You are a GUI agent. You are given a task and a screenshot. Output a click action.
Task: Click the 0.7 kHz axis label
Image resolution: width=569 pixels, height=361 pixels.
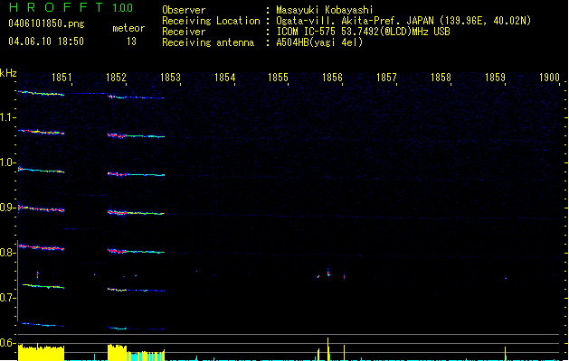coord(7,298)
